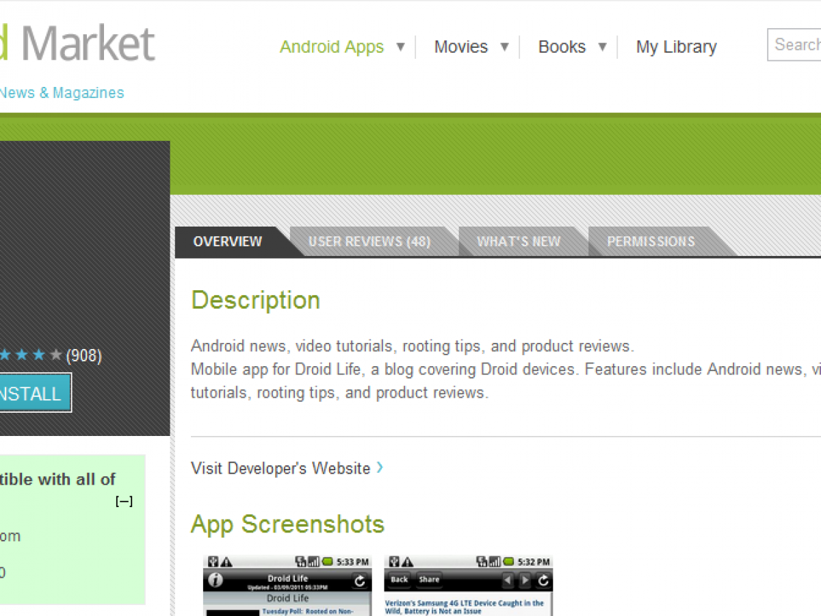Go to My Library in the navigation
Screen dimensions: 821x616
click(x=676, y=47)
